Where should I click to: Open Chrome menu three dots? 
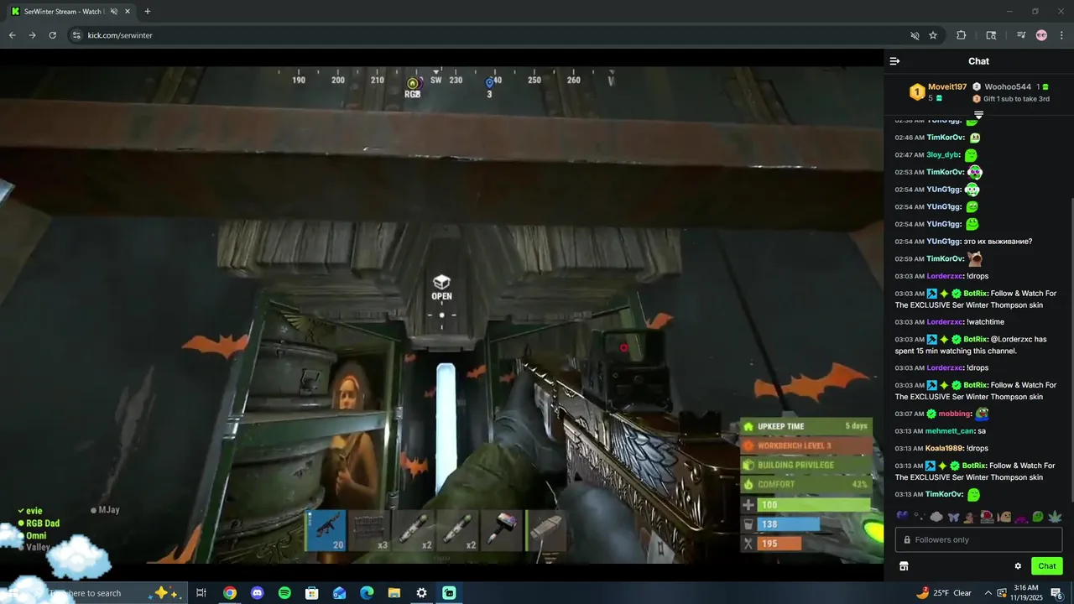(x=1061, y=35)
